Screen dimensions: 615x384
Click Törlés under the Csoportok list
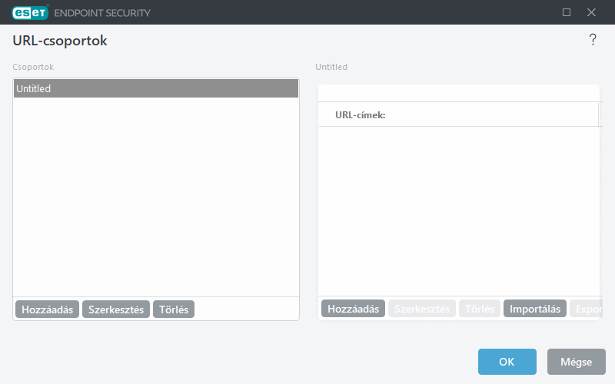click(x=174, y=310)
